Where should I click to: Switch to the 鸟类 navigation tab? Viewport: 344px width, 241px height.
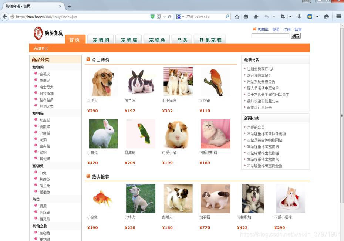coord(182,40)
